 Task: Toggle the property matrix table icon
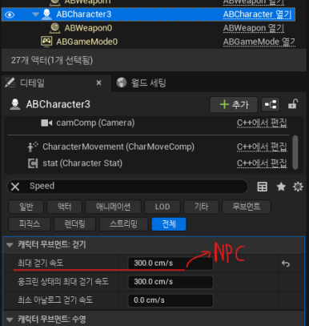pos(263,187)
